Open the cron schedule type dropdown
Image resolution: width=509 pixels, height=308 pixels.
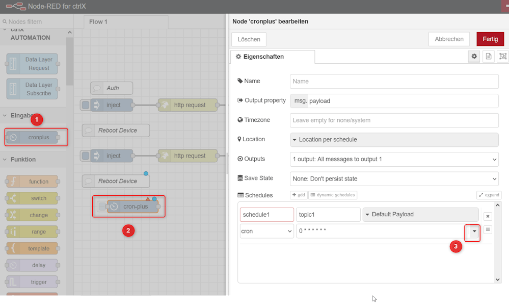coord(267,231)
